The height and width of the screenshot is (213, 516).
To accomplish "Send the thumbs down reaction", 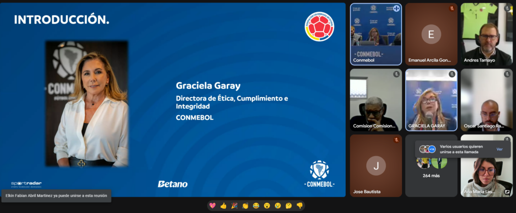I will tap(299, 206).
